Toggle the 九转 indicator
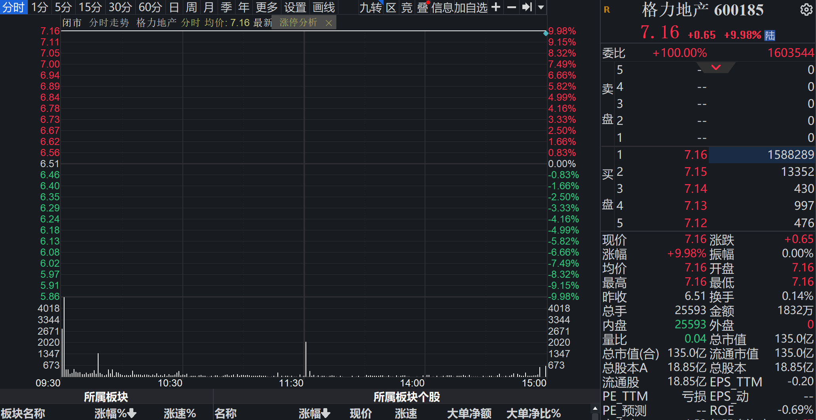Image resolution: width=816 pixels, height=420 pixels. pyautogui.click(x=371, y=8)
